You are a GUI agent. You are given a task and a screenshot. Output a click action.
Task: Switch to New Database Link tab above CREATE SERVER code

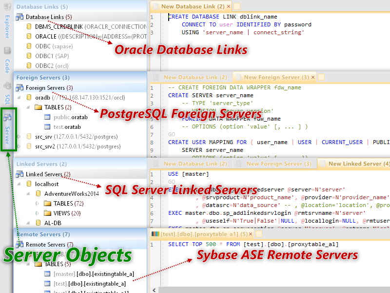click(x=191, y=77)
